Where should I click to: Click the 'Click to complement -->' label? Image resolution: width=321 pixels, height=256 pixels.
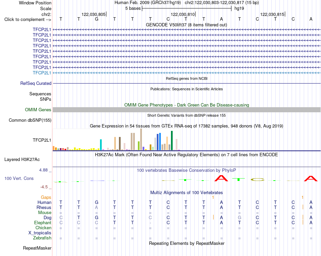pyautogui.click(x=28, y=20)
